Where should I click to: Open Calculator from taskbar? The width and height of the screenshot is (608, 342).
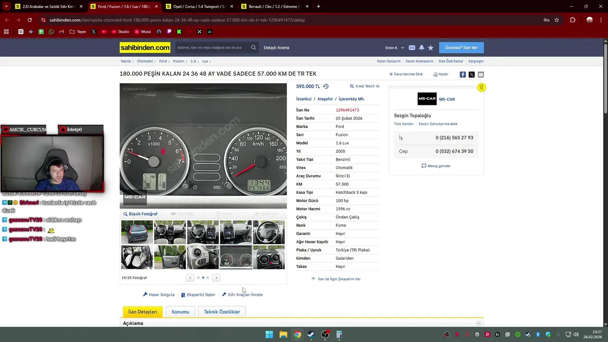339,334
